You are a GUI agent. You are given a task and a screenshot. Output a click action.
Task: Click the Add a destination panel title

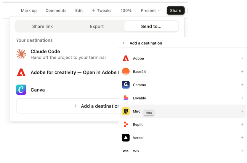click(146, 43)
